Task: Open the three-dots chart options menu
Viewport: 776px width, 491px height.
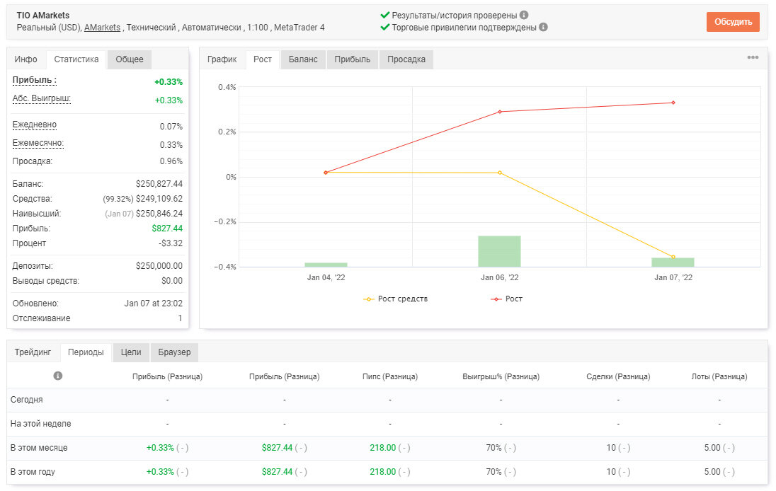Action: click(x=753, y=57)
